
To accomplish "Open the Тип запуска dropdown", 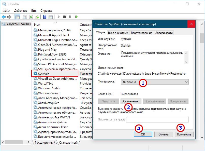I will (x=155, y=82).
